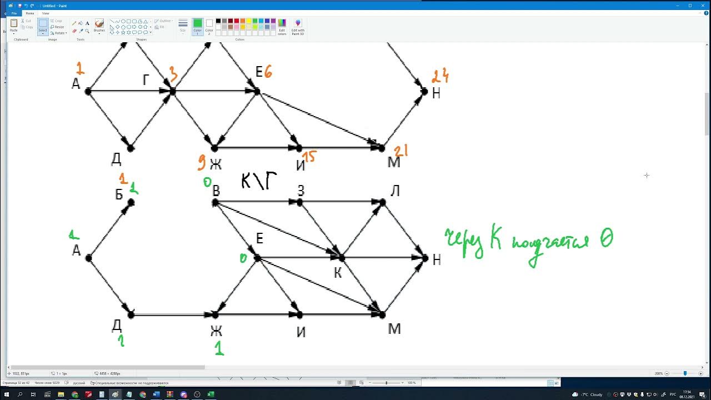The width and height of the screenshot is (711, 400).
Task: Open the Paste dropdown arrow
Action: (14, 33)
